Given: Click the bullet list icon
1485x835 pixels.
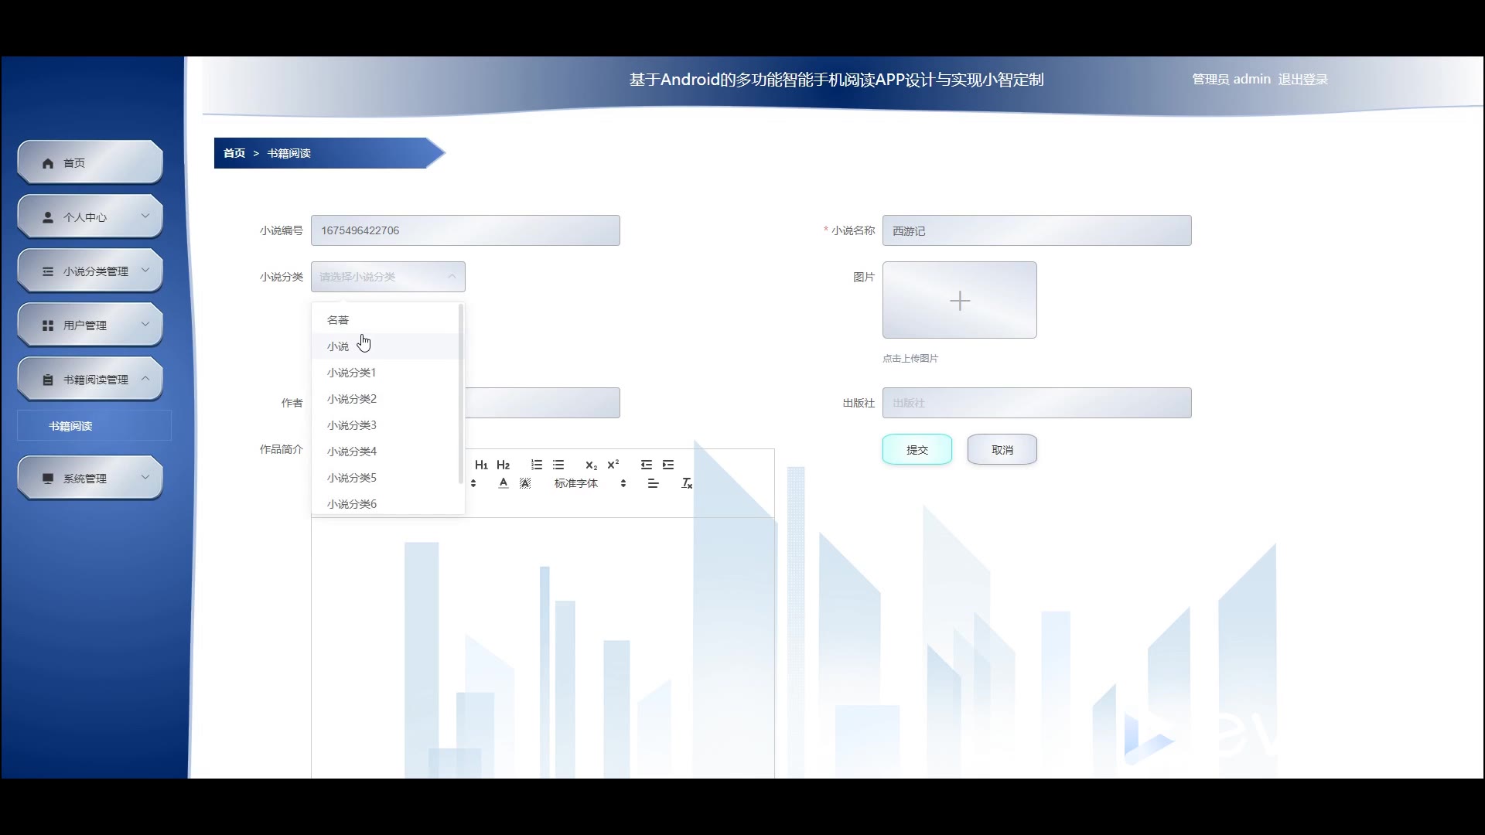Looking at the screenshot, I should [558, 465].
